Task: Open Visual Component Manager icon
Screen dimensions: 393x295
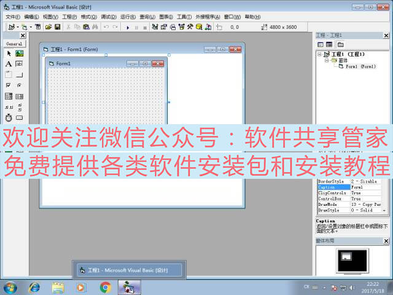Action: pos(208,27)
